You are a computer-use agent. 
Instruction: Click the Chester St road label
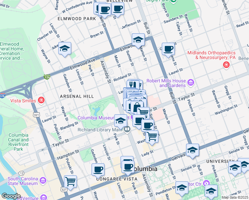tap(45, 36)
